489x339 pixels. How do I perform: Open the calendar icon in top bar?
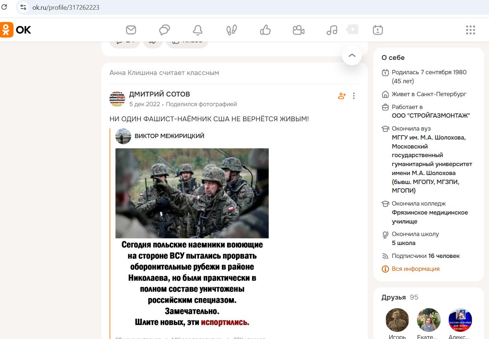coord(378,30)
